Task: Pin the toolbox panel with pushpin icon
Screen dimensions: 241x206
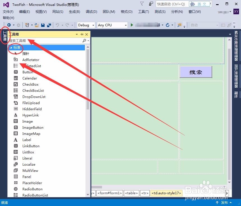Action: [x=82, y=34]
